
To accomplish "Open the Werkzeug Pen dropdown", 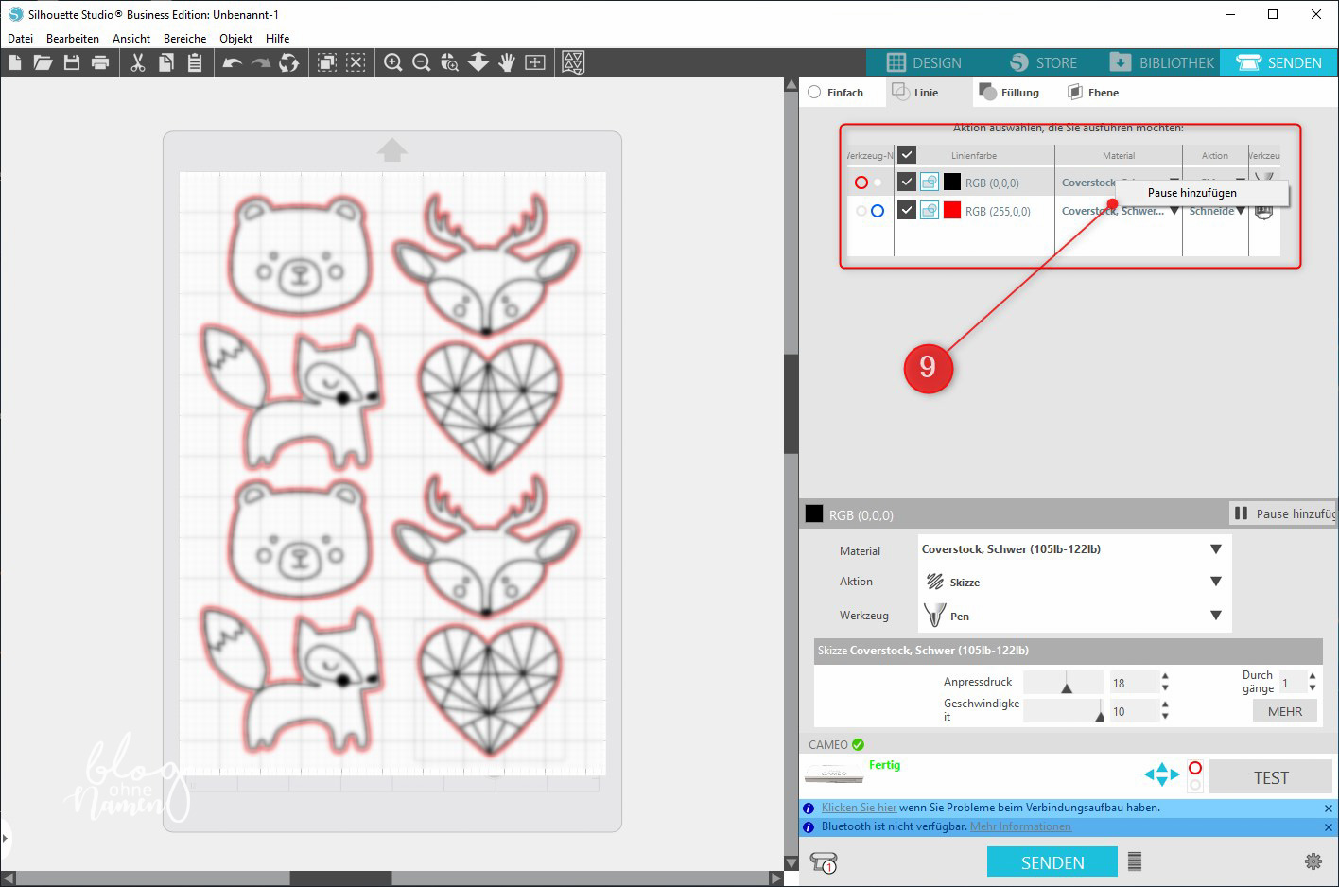I will (1215, 616).
